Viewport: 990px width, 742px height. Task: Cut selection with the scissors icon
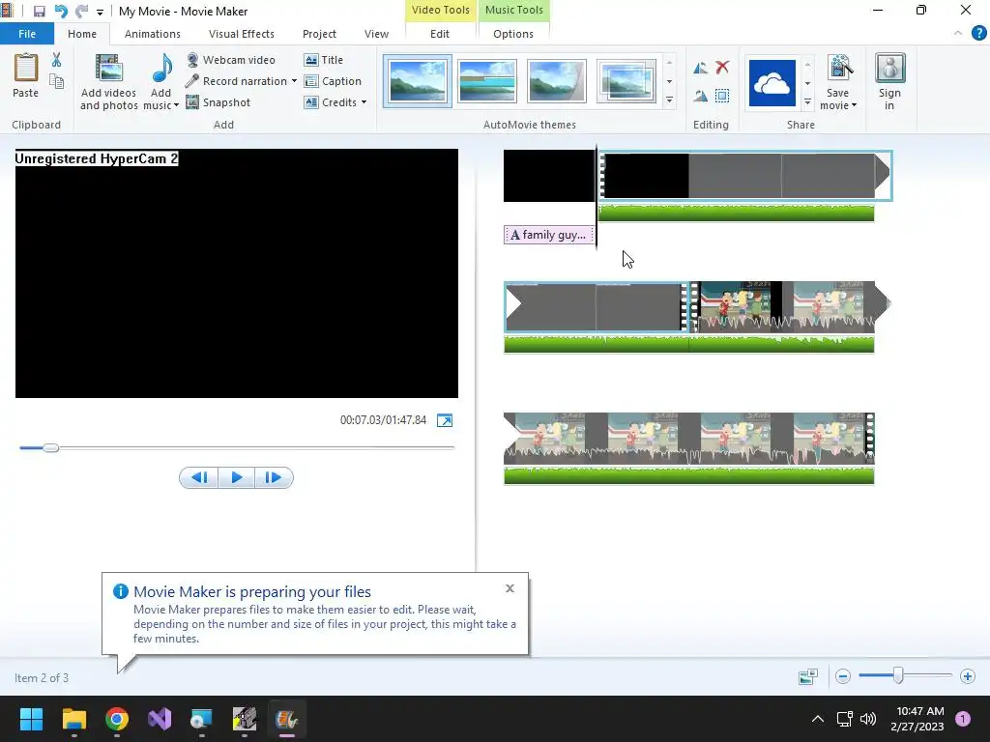pos(57,60)
